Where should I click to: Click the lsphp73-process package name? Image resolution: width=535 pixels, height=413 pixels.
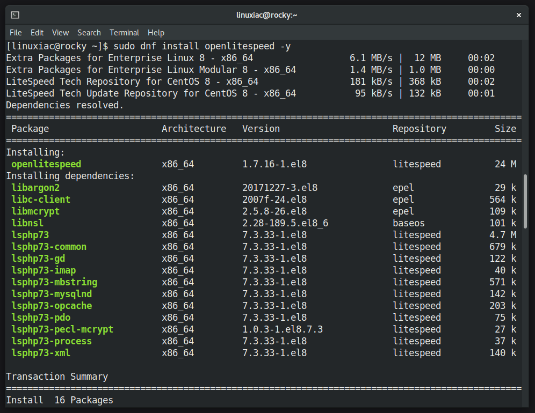52,341
